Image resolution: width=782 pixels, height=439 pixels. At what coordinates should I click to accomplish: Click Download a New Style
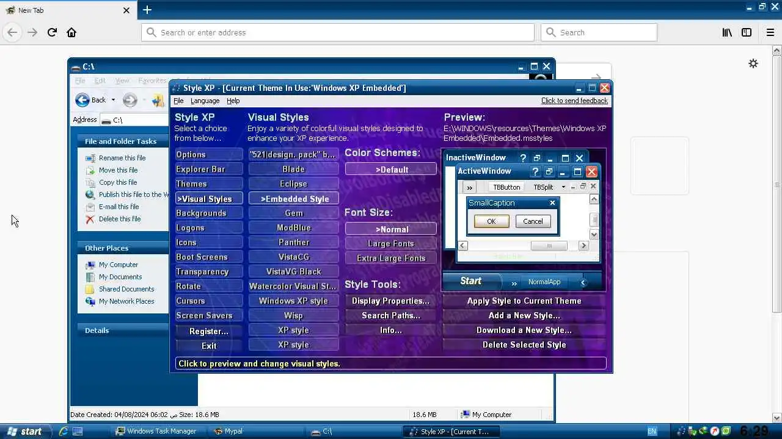524,330
